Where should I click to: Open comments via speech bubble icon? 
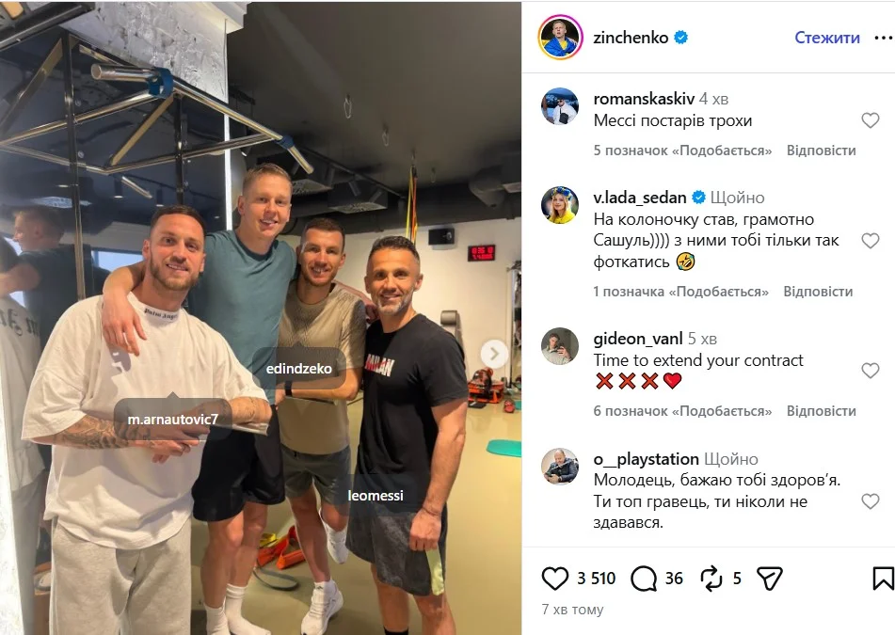(644, 579)
